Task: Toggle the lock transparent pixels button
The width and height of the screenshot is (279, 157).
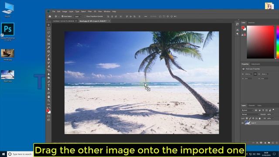Action: click(247, 118)
